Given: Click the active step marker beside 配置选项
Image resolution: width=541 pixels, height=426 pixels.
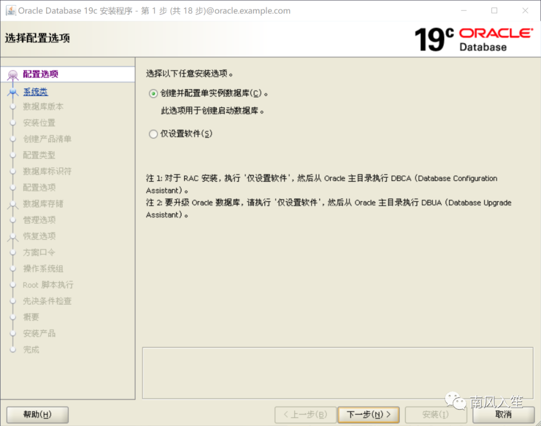Looking at the screenshot, I should click(13, 75).
